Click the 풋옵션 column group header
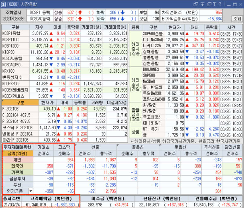The height and width of the screenshot is (208, 244). (x=180, y=147)
